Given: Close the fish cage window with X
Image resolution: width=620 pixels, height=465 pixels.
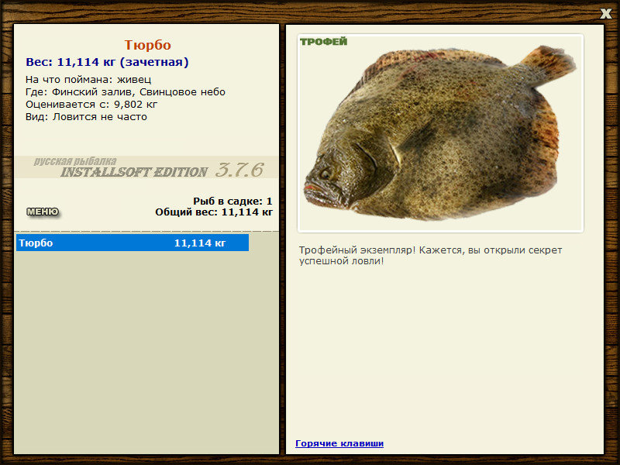Looking at the screenshot, I should point(605,14).
